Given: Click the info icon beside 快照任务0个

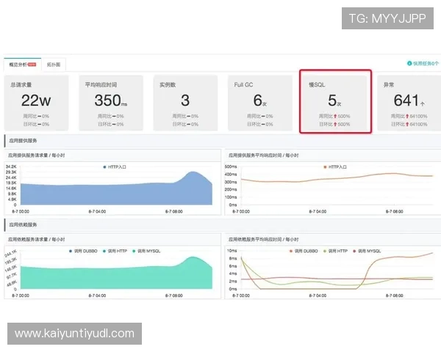Looking at the screenshot, I should point(409,64).
